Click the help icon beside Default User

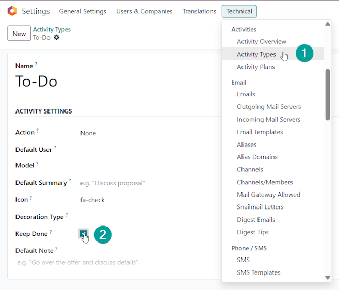(55, 148)
